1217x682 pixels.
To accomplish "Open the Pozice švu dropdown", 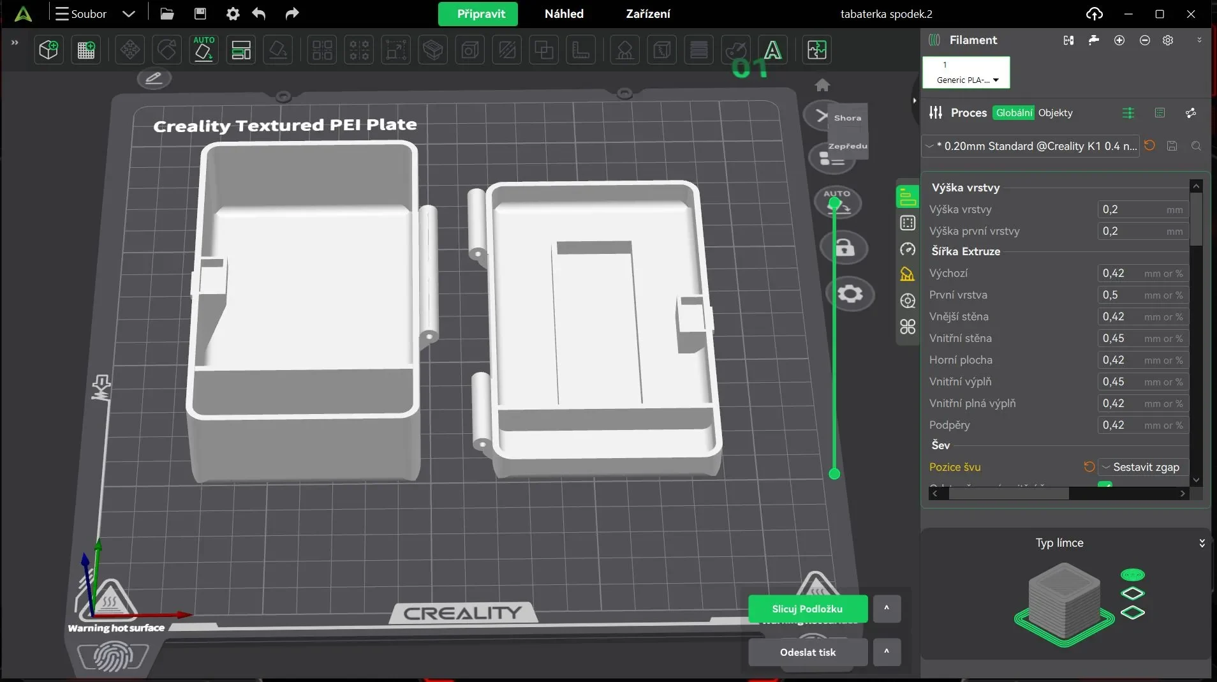I will [x=1143, y=467].
